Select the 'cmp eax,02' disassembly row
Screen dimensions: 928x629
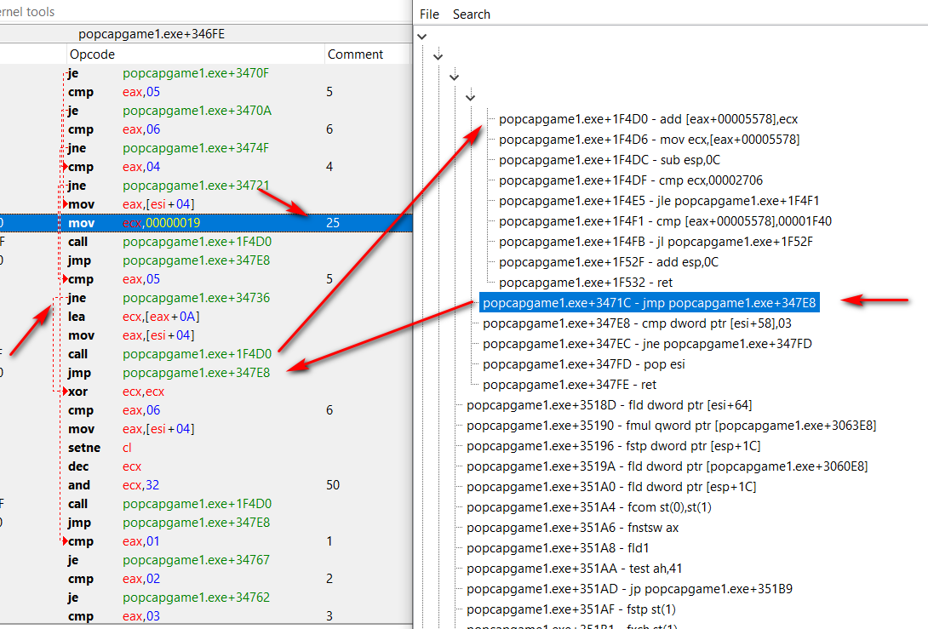click(x=206, y=579)
